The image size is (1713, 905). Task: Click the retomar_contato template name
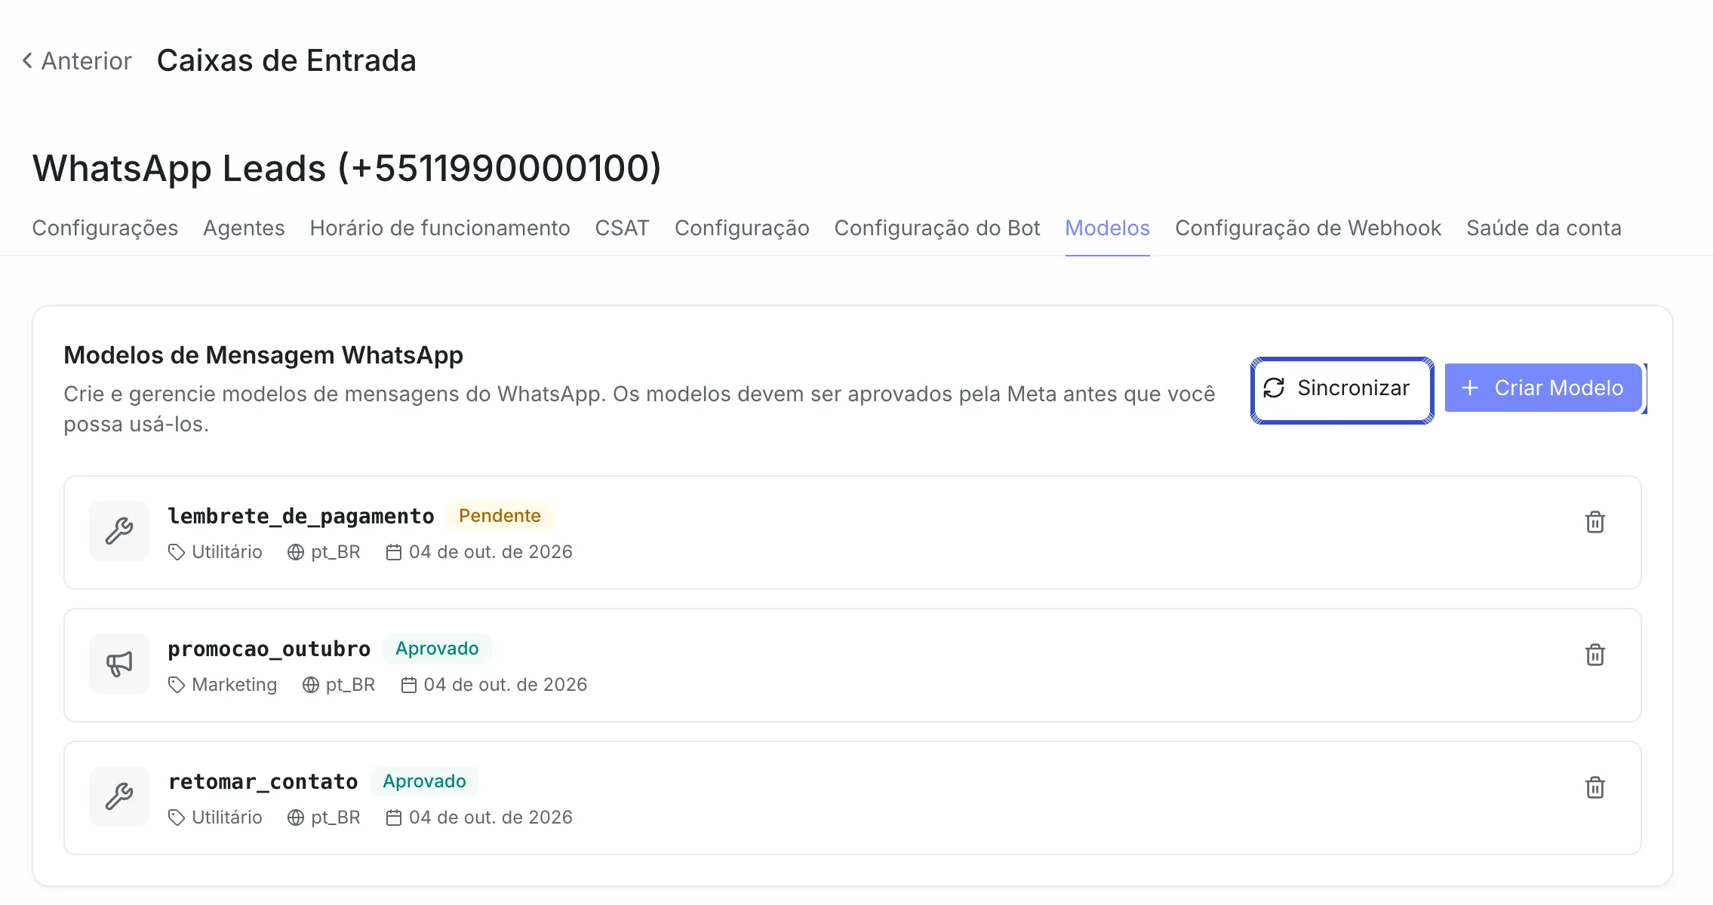click(x=263, y=781)
